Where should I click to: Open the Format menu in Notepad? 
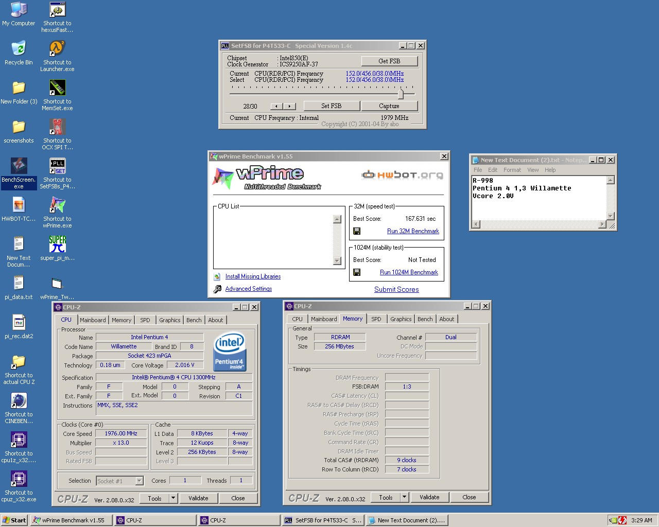[512, 170]
